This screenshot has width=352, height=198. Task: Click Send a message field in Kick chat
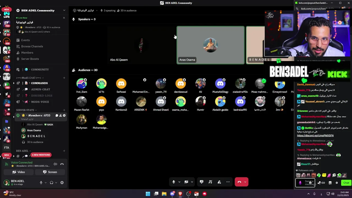pos(305,183)
